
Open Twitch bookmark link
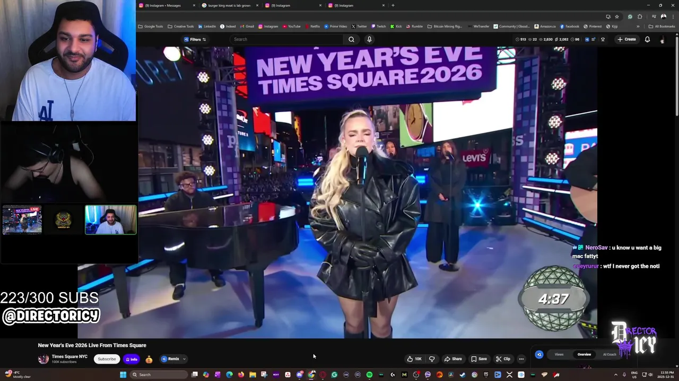tap(379, 26)
